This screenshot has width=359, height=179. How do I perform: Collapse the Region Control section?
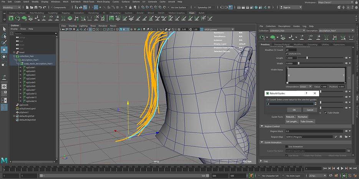[x=262, y=126]
